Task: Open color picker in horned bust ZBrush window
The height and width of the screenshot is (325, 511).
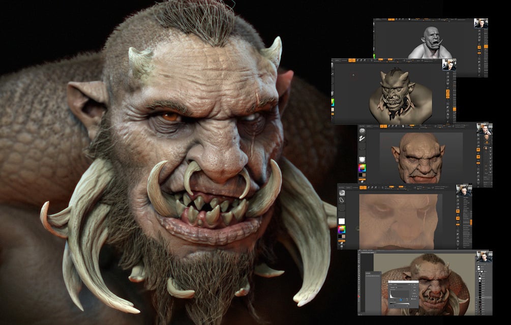Action: coord(333,102)
